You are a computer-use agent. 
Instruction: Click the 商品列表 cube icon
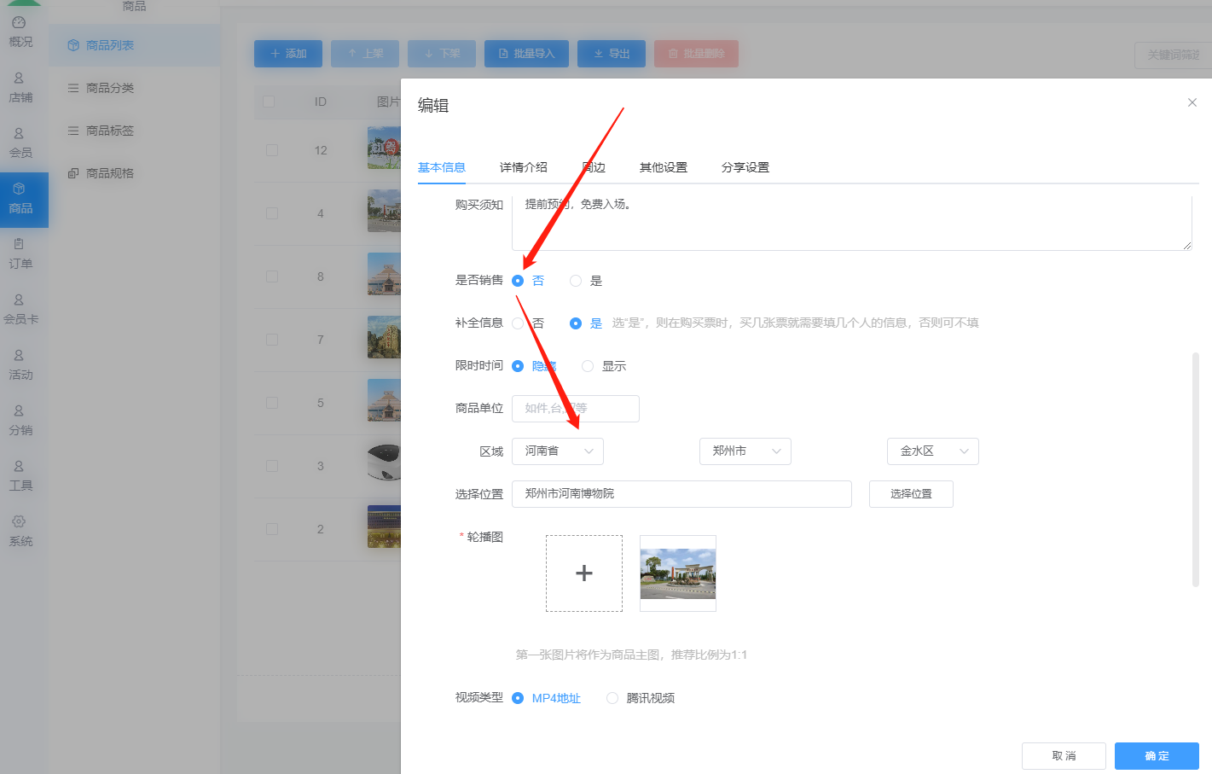pos(73,45)
